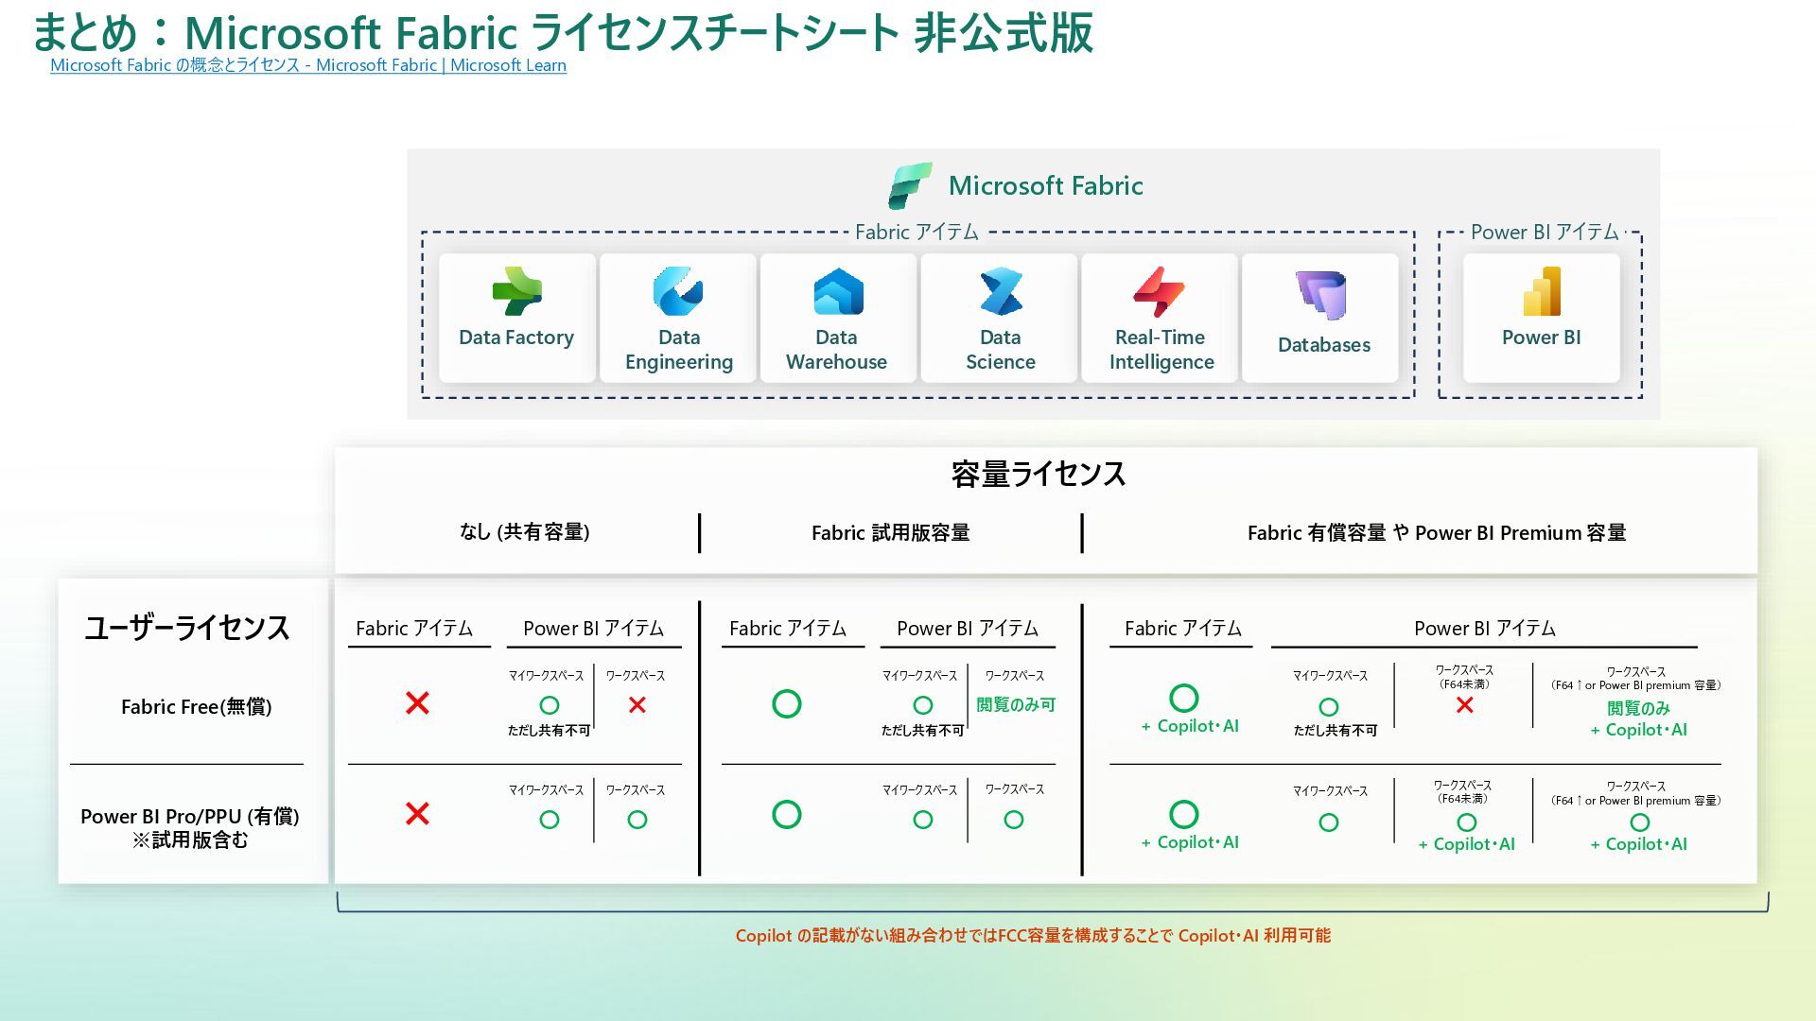1816x1021 pixels.
Task: Select the Fabric 試用版容量 column header
Action: tap(890, 532)
